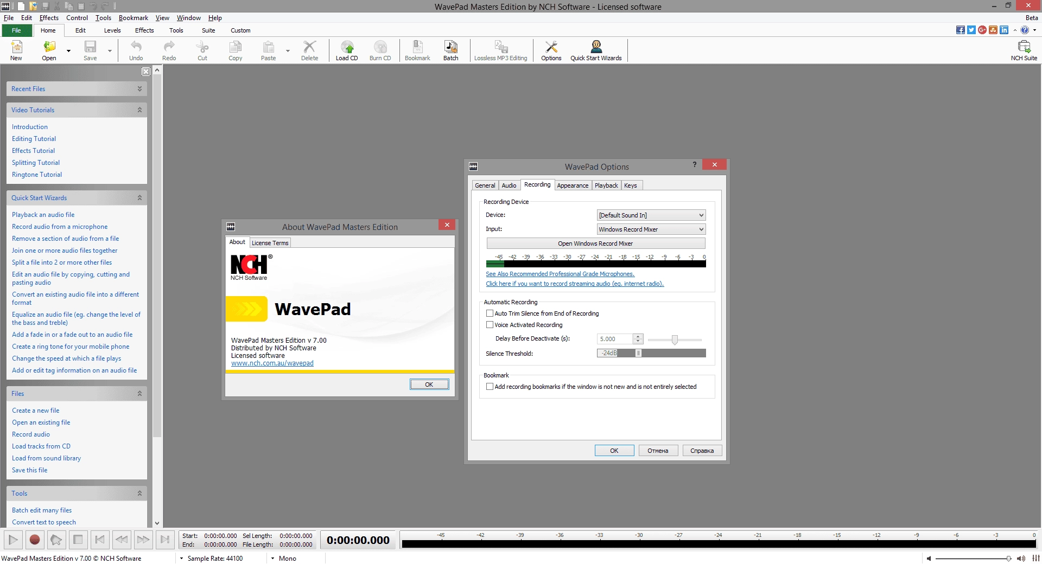This screenshot has width=1042, height=564.
Task: Click the Rewind transport button
Action: pyautogui.click(x=122, y=540)
